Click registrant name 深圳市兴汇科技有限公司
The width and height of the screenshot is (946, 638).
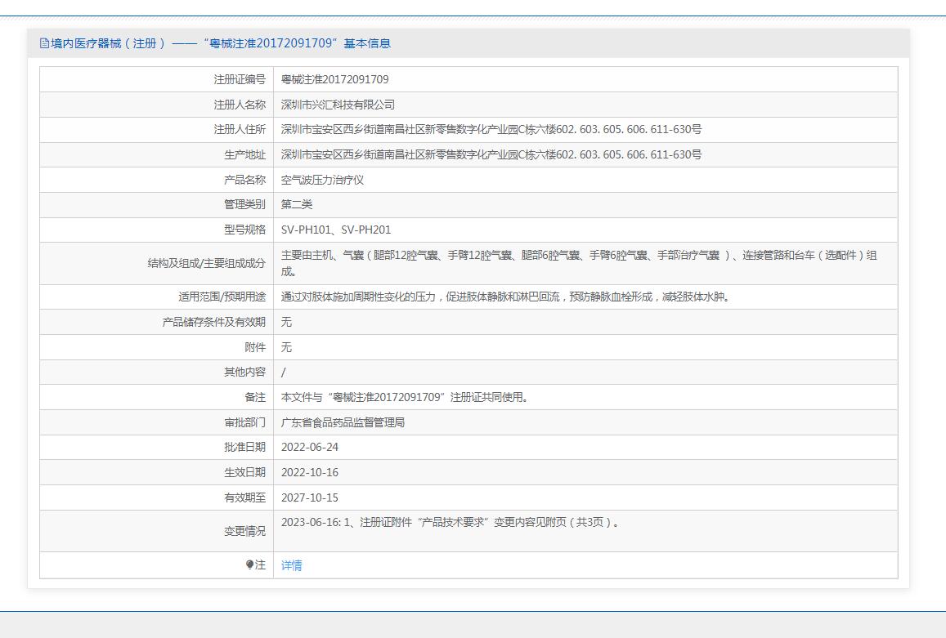338,105
